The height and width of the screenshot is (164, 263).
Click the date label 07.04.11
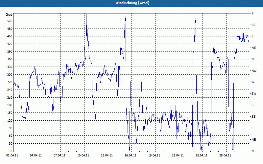tap(60, 155)
